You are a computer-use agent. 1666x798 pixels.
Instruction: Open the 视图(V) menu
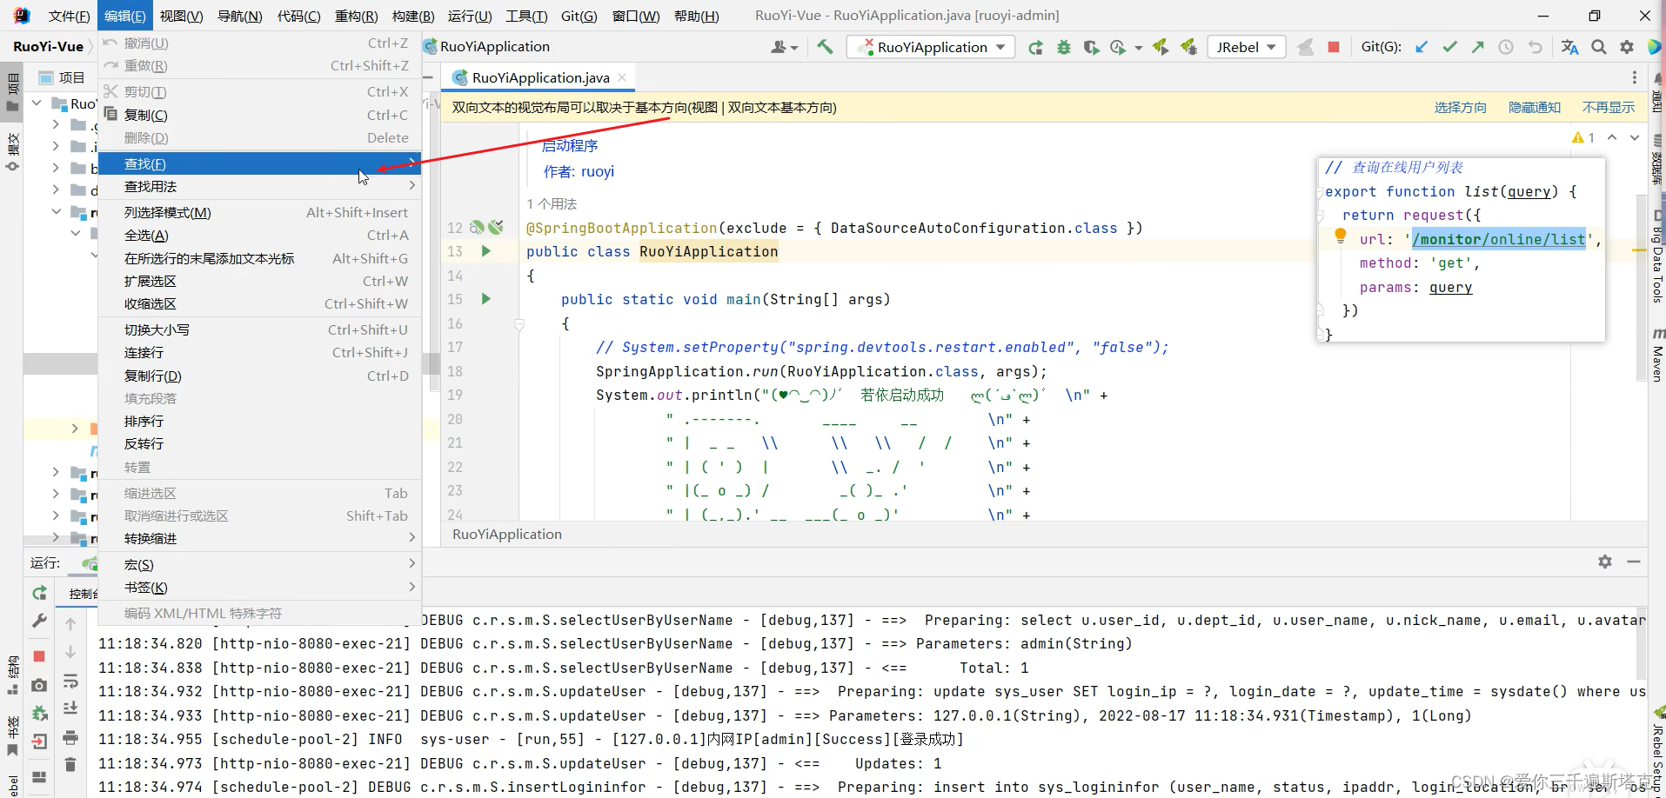pos(181,16)
